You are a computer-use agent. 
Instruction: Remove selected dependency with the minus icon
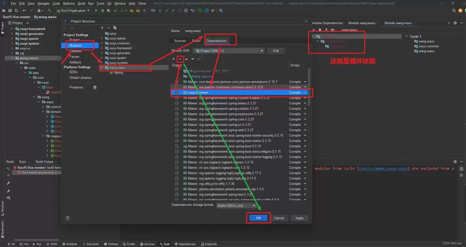click(x=180, y=59)
